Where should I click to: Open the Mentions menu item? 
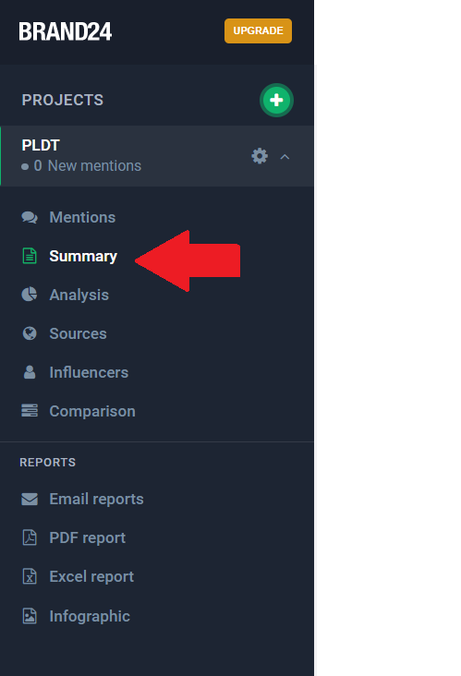point(82,217)
